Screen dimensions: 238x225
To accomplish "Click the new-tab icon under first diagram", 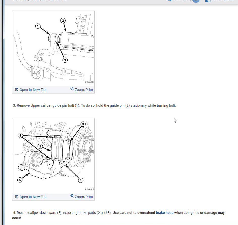I will 17,90.
